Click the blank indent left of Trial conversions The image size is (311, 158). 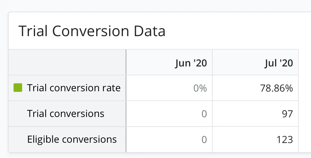click(18, 114)
